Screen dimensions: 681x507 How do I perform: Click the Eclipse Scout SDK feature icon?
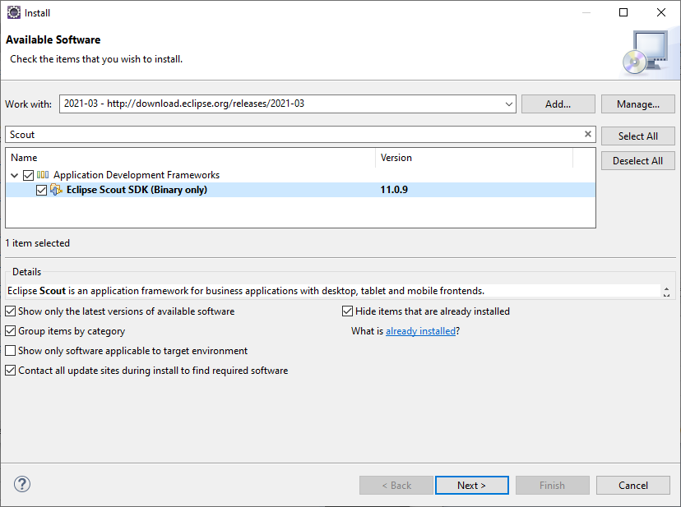(56, 190)
